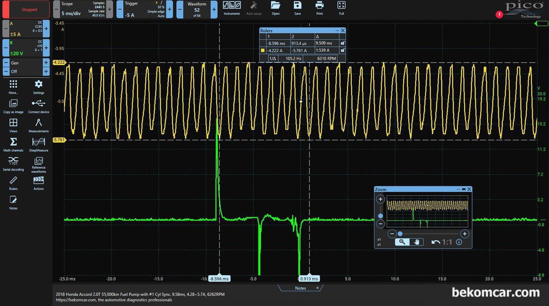Open a saved waveform file
Screen dimensions: 549x306
click(276, 9)
